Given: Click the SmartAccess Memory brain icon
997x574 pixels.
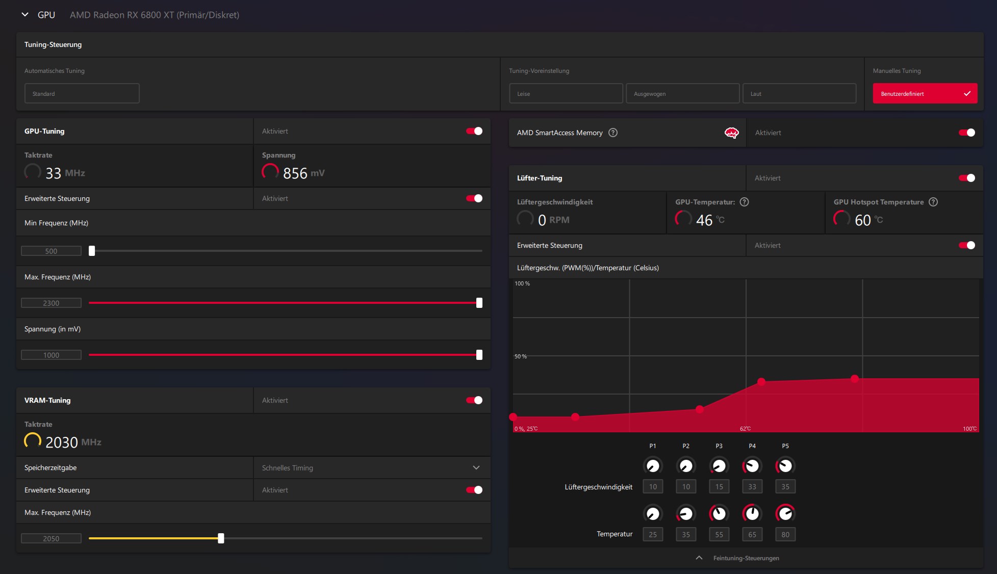Looking at the screenshot, I should 731,133.
